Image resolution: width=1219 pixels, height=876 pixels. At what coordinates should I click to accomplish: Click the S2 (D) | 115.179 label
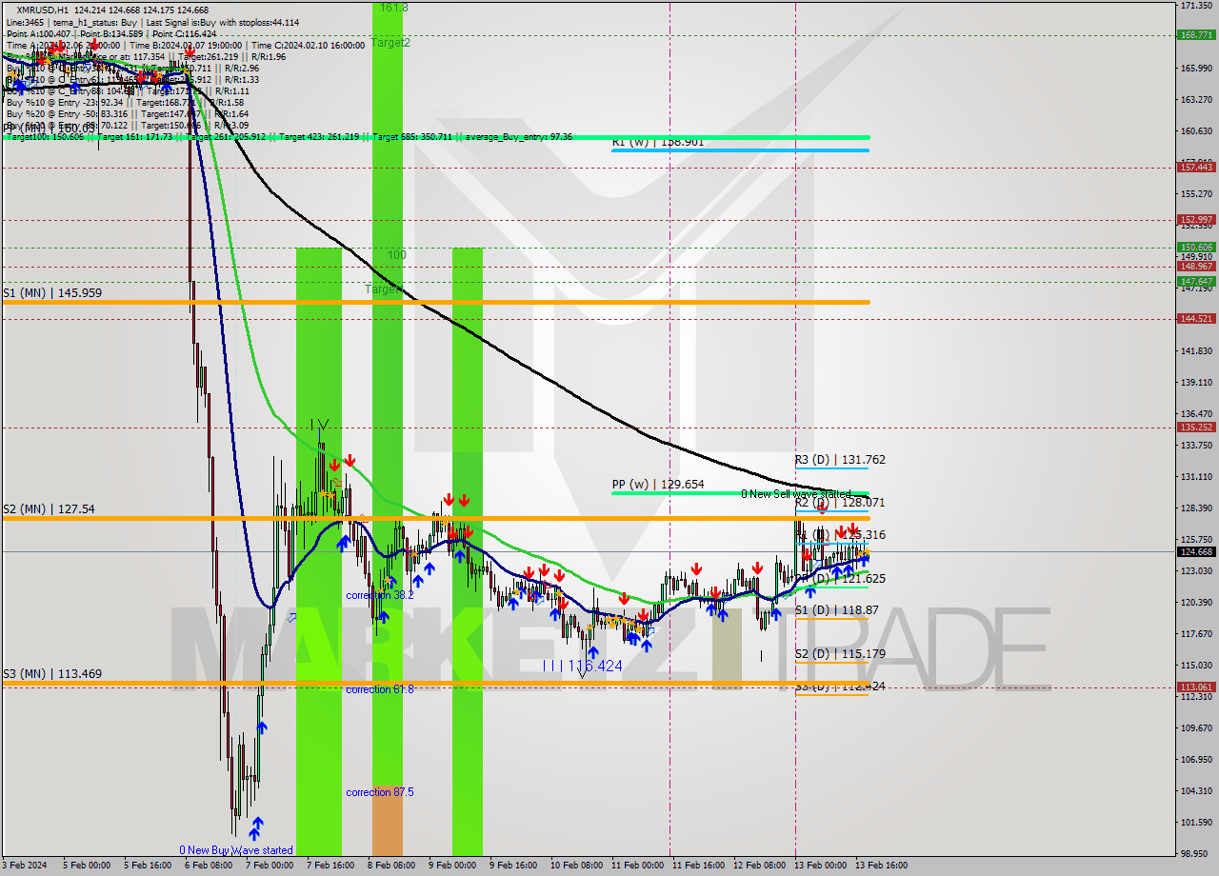[x=841, y=654]
